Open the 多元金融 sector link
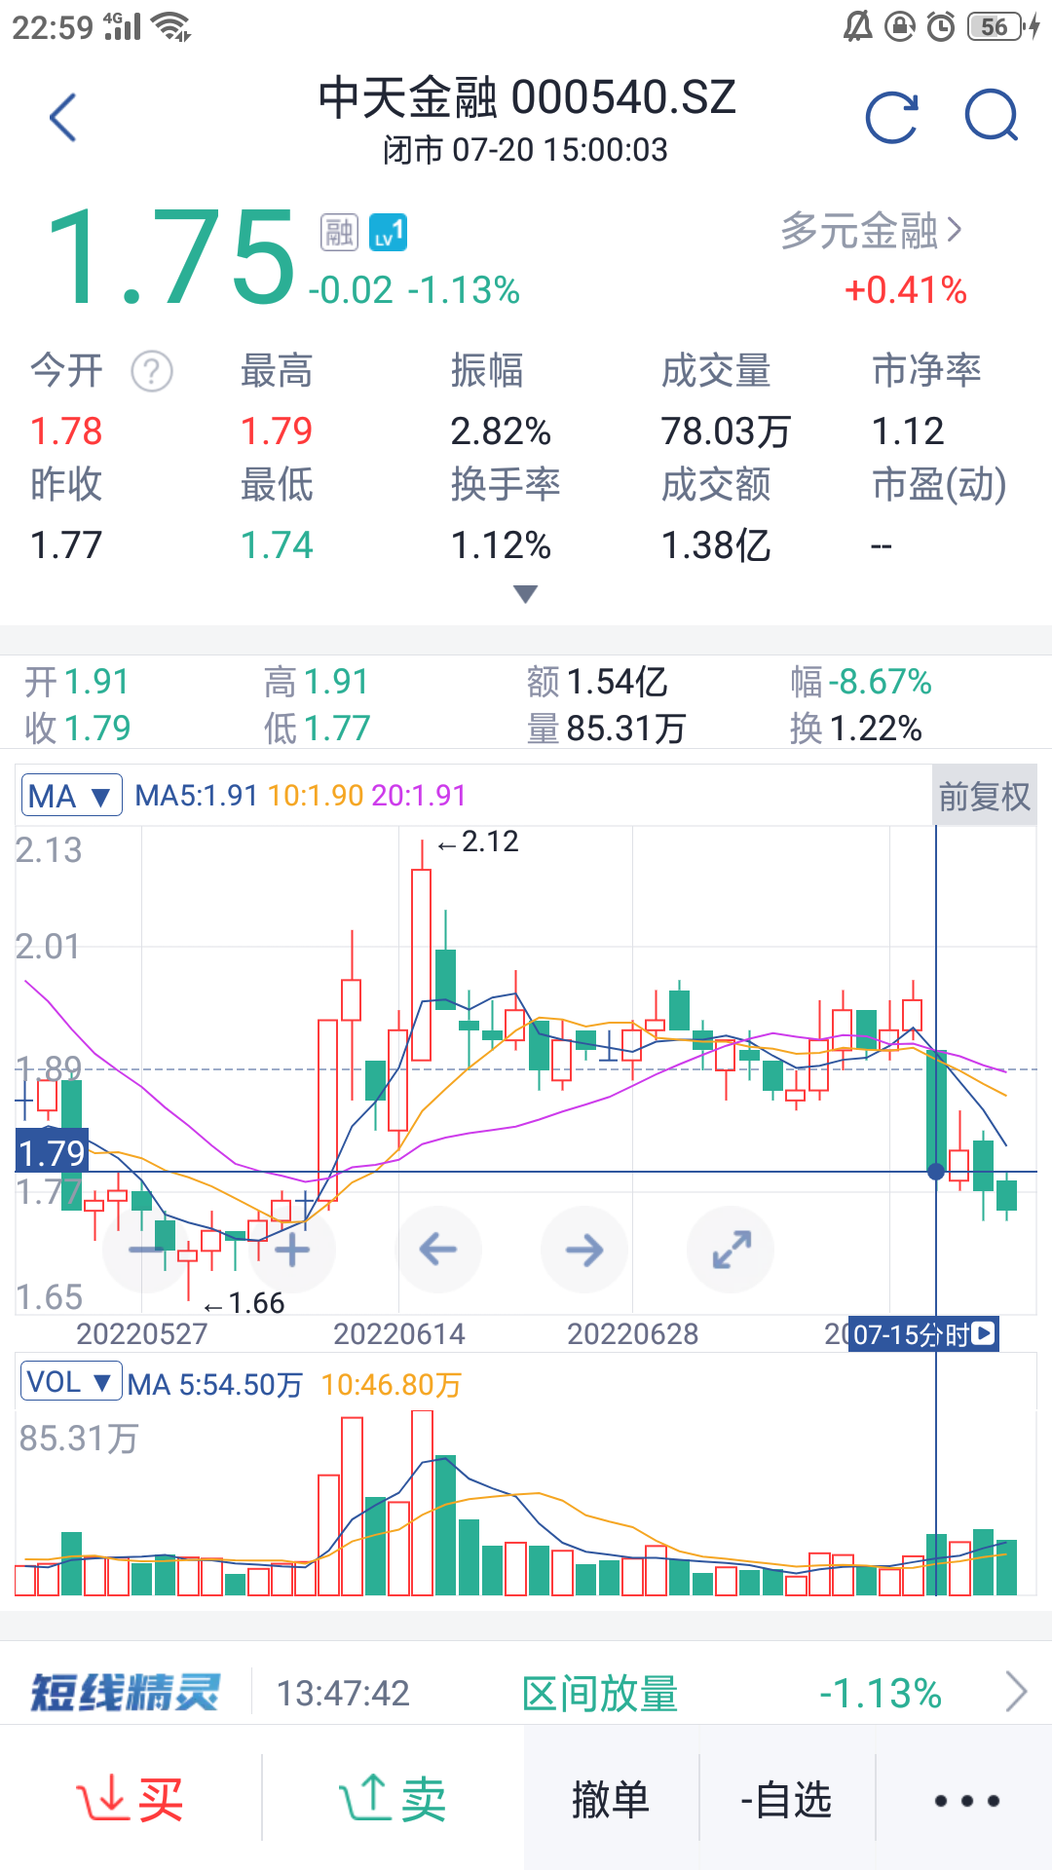The image size is (1052, 1870). 871,232
